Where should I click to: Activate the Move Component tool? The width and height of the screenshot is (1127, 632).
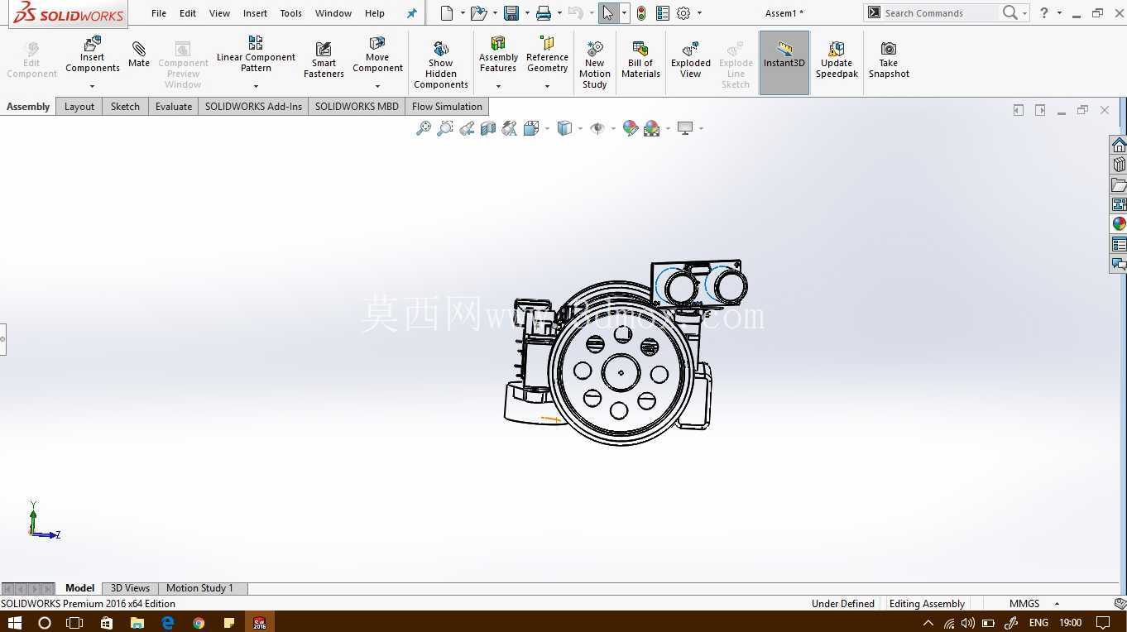377,55
